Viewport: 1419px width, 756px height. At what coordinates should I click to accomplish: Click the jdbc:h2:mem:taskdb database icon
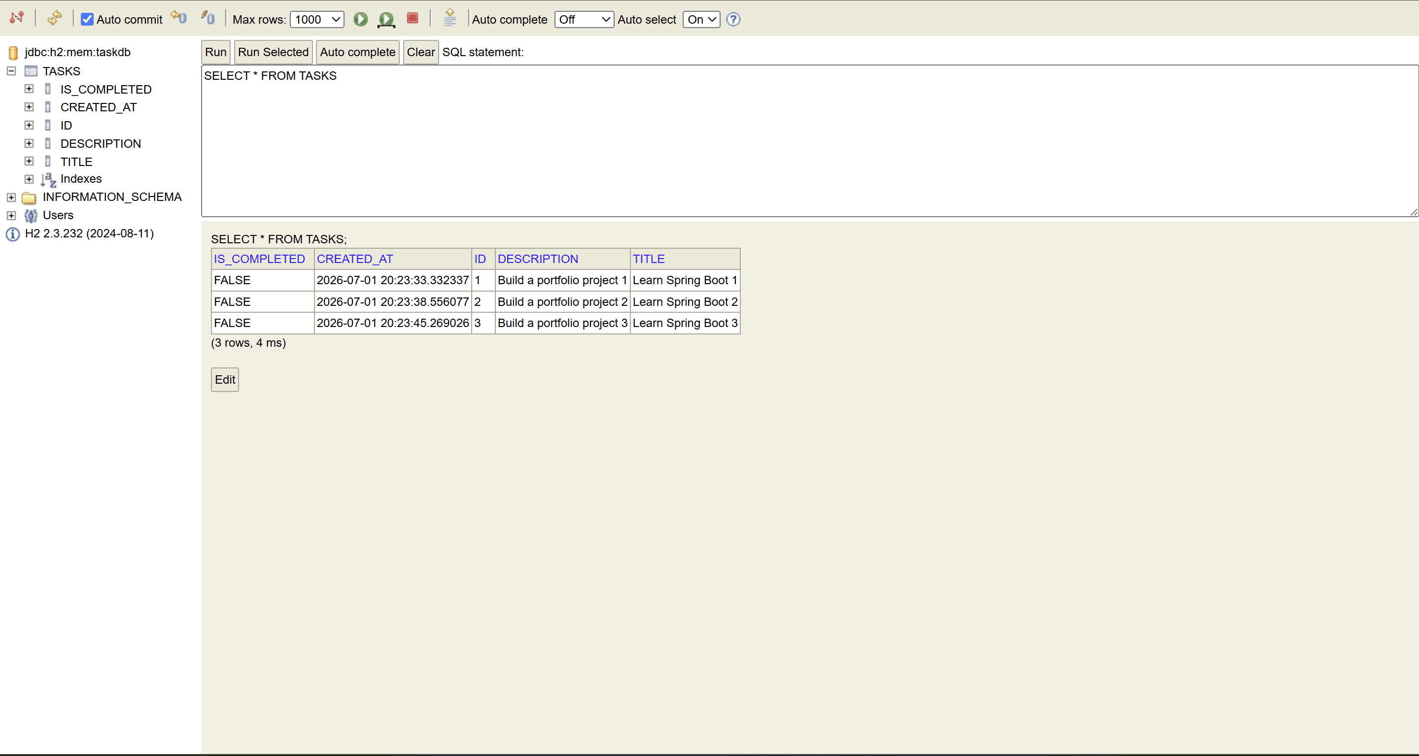pyautogui.click(x=13, y=53)
